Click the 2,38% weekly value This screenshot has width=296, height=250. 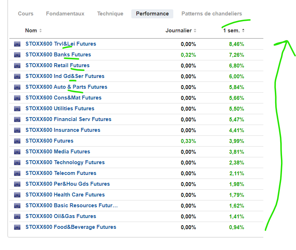click(x=236, y=163)
